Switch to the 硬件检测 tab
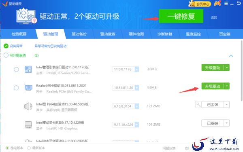This screenshot has height=152, width=243. [136, 34]
